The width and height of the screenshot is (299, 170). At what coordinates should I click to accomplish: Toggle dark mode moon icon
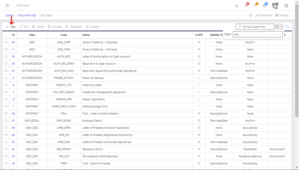point(237,6)
